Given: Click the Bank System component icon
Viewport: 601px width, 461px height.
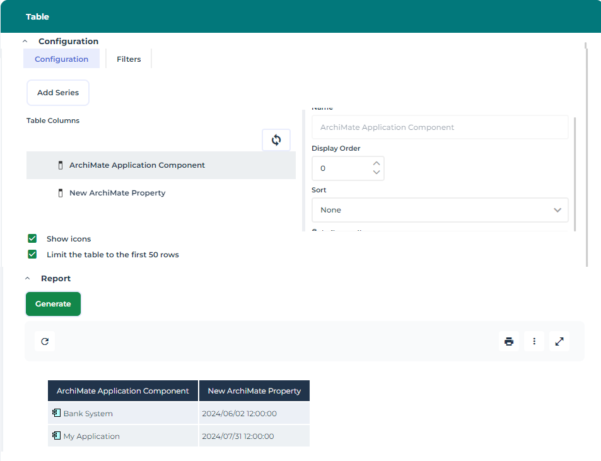Looking at the screenshot, I should point(57,414).
